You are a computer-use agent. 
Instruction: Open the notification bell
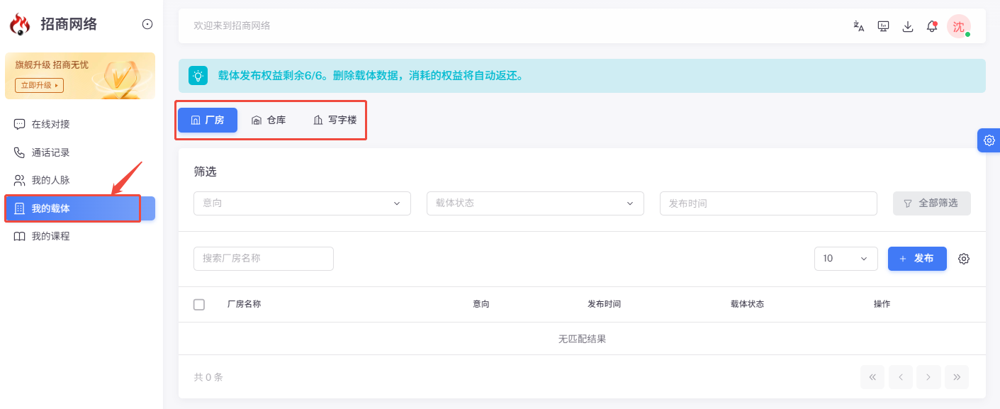pos(932,26)
